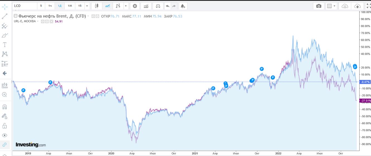Set the 1М monthly interval

(x=70, y=6)
